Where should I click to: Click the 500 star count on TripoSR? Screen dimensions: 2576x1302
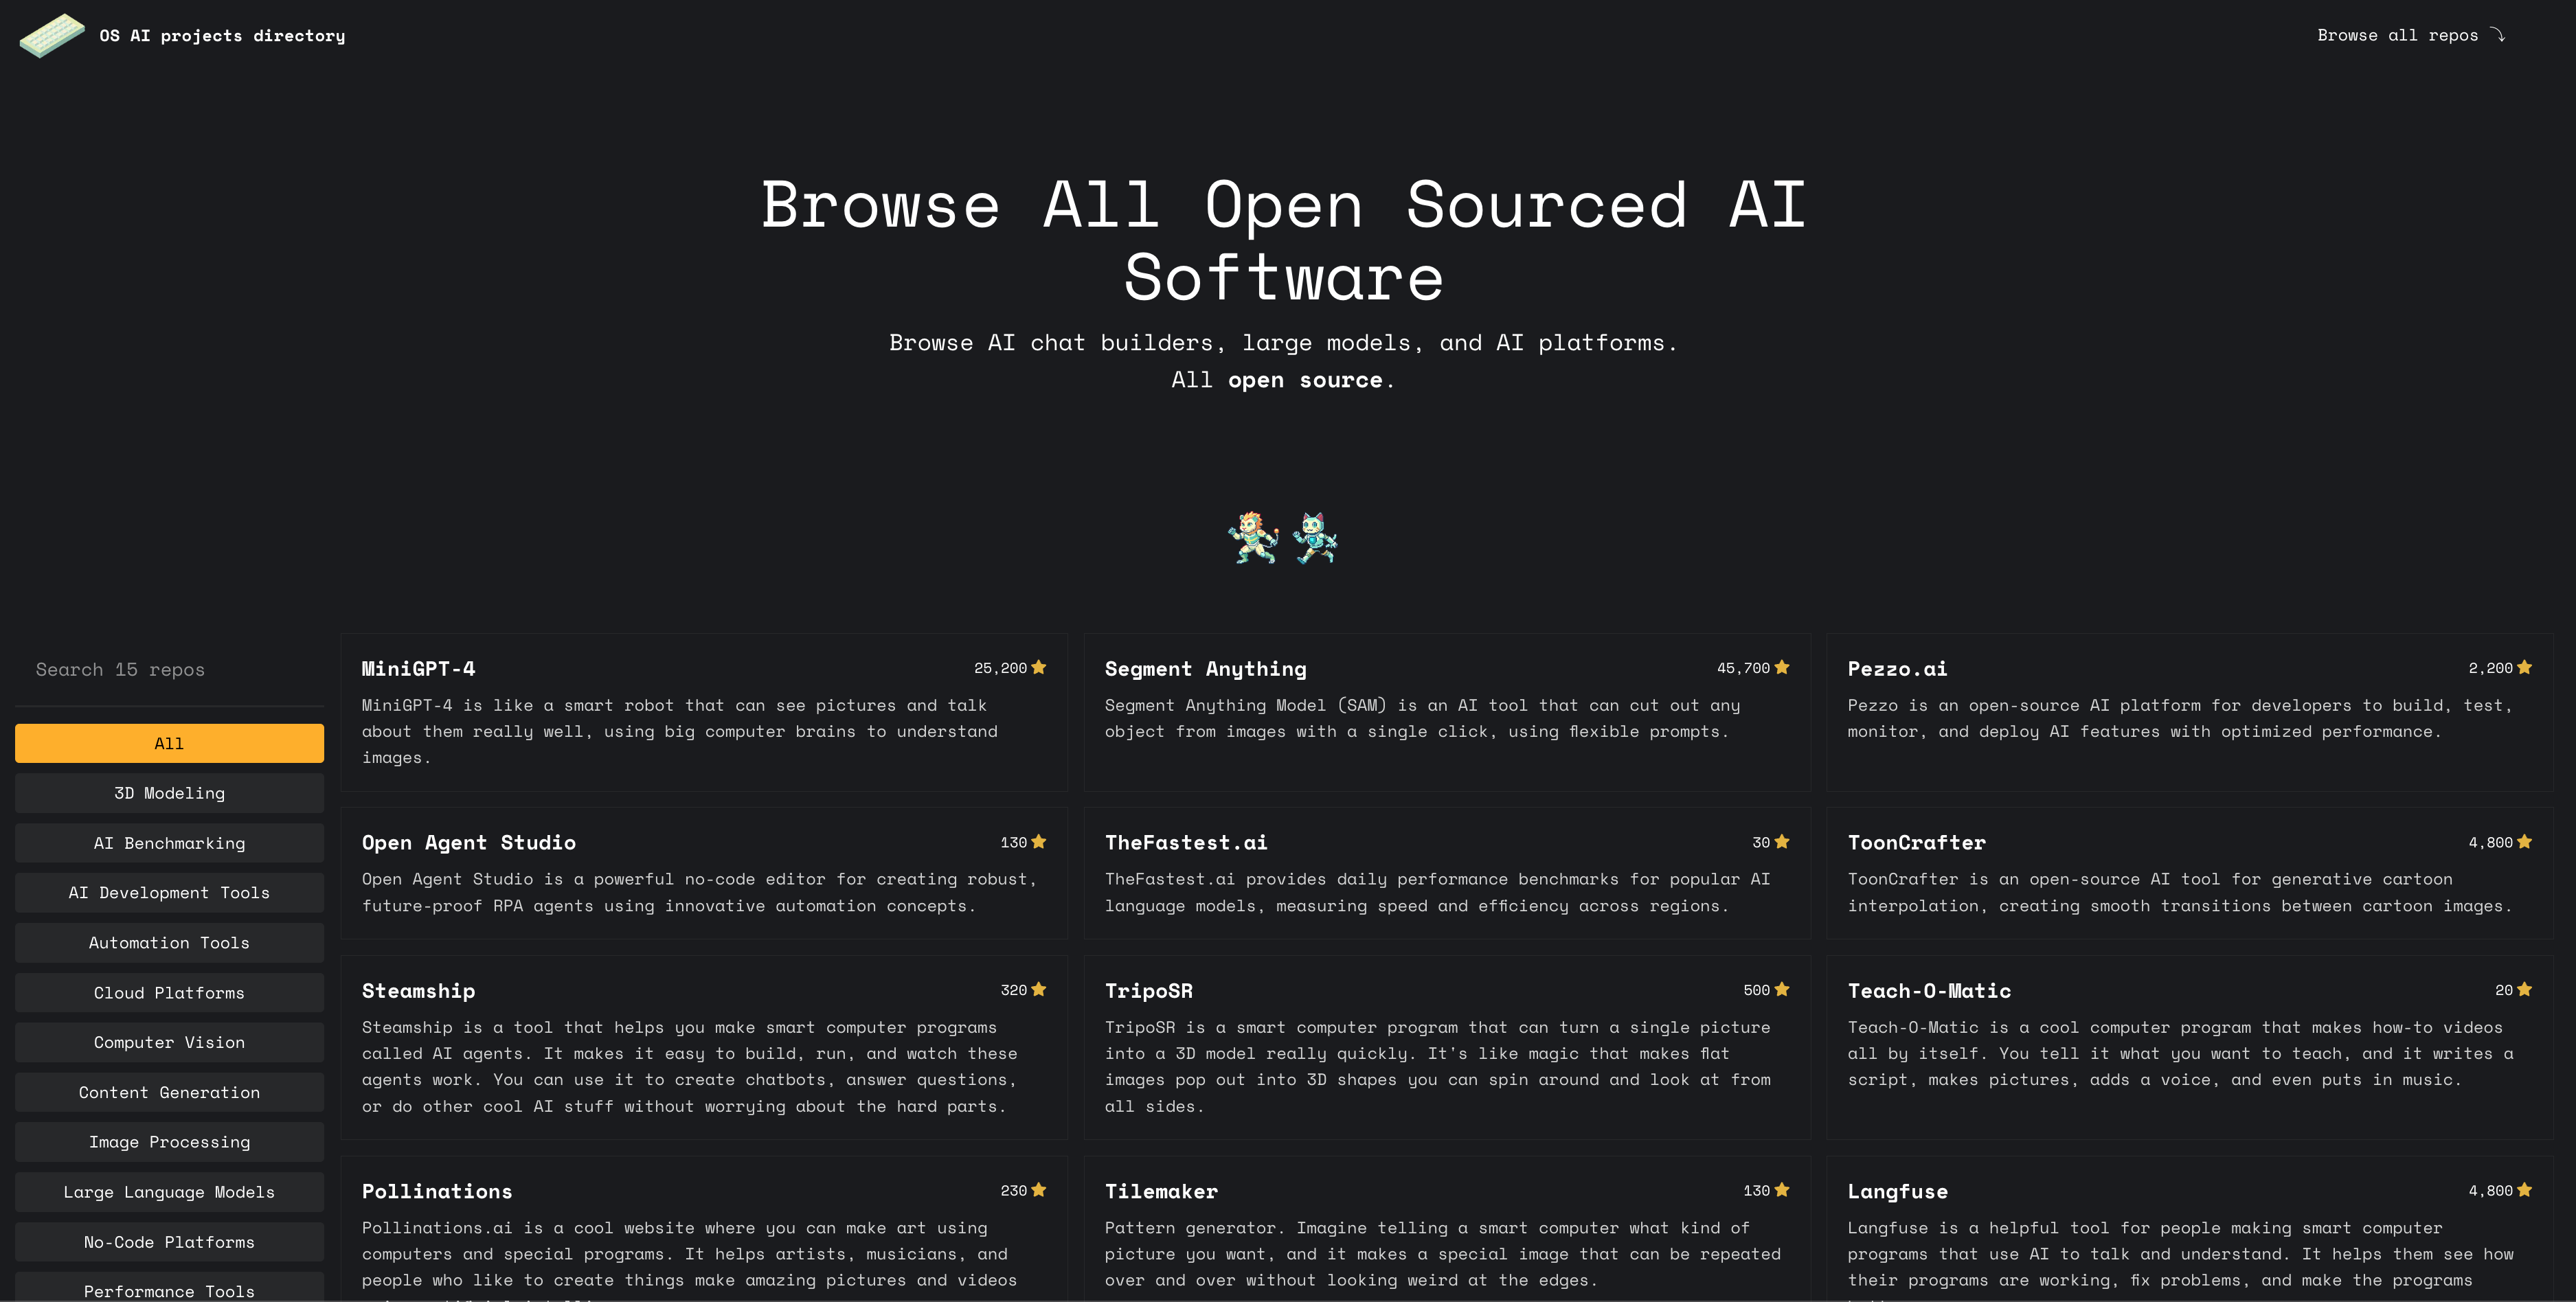(x=1756, y=990)
